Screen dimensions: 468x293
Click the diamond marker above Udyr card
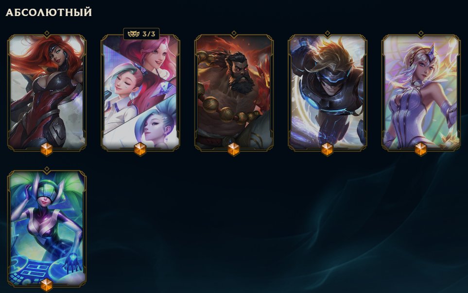coord(234,33)
